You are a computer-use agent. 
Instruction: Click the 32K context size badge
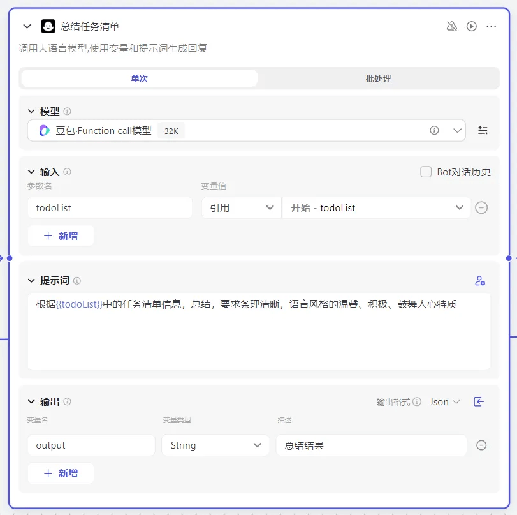[x=171, y=131]
